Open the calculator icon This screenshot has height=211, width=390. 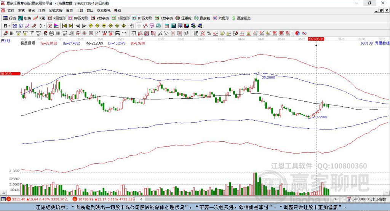point(174,26)
